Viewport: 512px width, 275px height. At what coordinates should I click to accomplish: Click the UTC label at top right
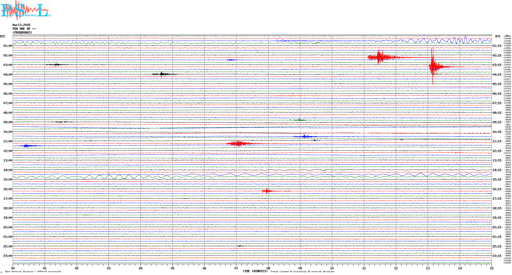tap(498, 36)
